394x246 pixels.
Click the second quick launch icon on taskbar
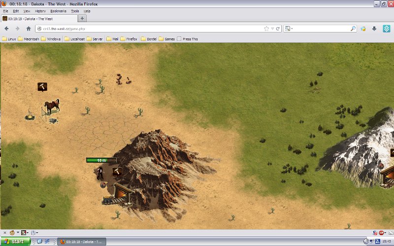[47, 242]
